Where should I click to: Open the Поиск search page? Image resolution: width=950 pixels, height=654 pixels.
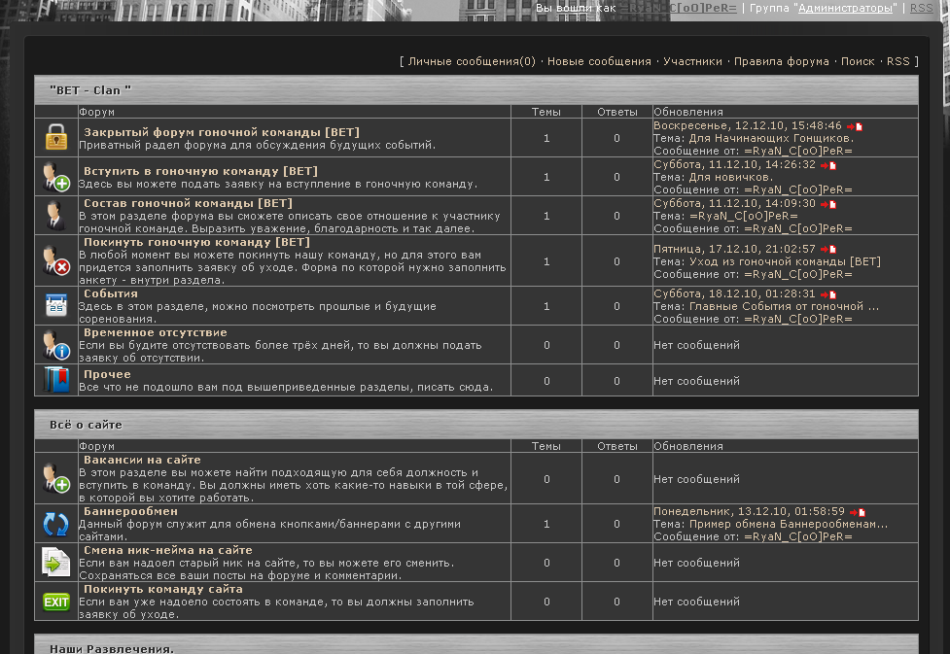click(858, 61)
